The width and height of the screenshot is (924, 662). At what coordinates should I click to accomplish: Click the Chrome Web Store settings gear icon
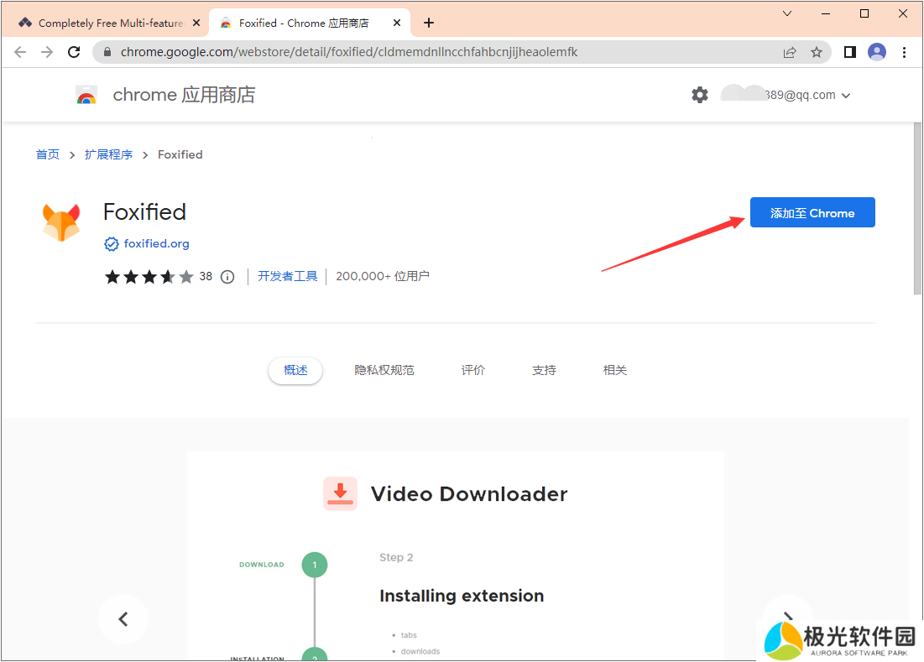click(700, 95)
